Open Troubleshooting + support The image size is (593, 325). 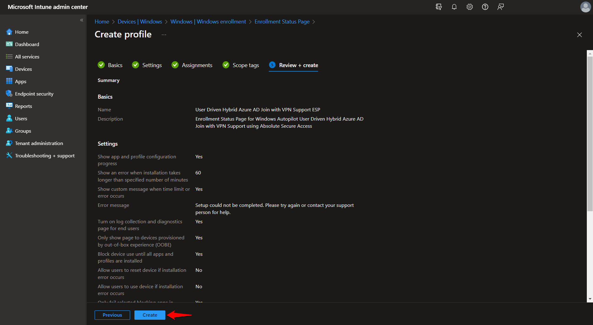[x=44, y=156]
